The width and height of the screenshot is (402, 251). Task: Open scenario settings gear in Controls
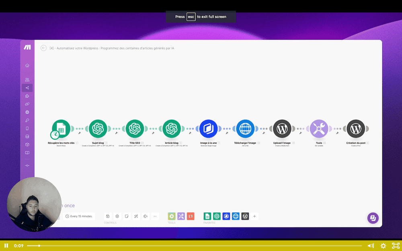117,216
